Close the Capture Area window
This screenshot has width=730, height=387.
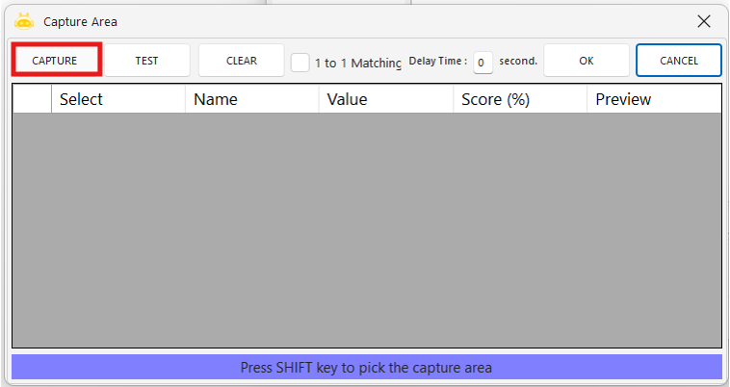point(704,20)
